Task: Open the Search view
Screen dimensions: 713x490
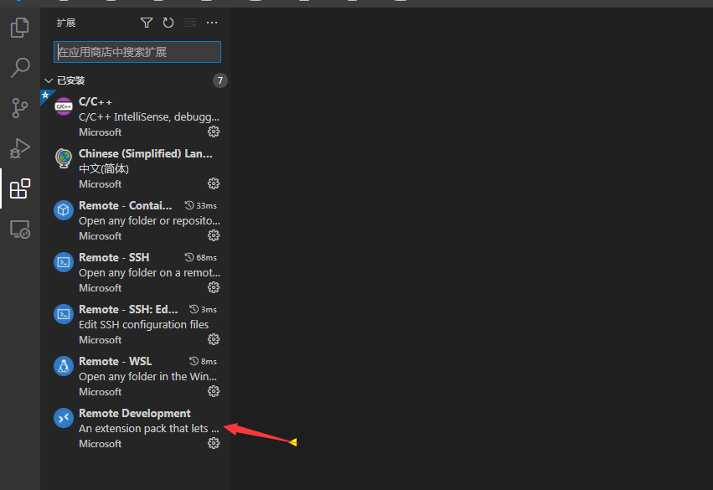Action: click(18, 67)
